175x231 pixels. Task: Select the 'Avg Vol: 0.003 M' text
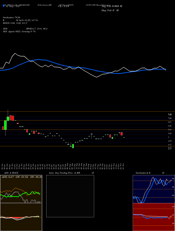tap(112, 6)
